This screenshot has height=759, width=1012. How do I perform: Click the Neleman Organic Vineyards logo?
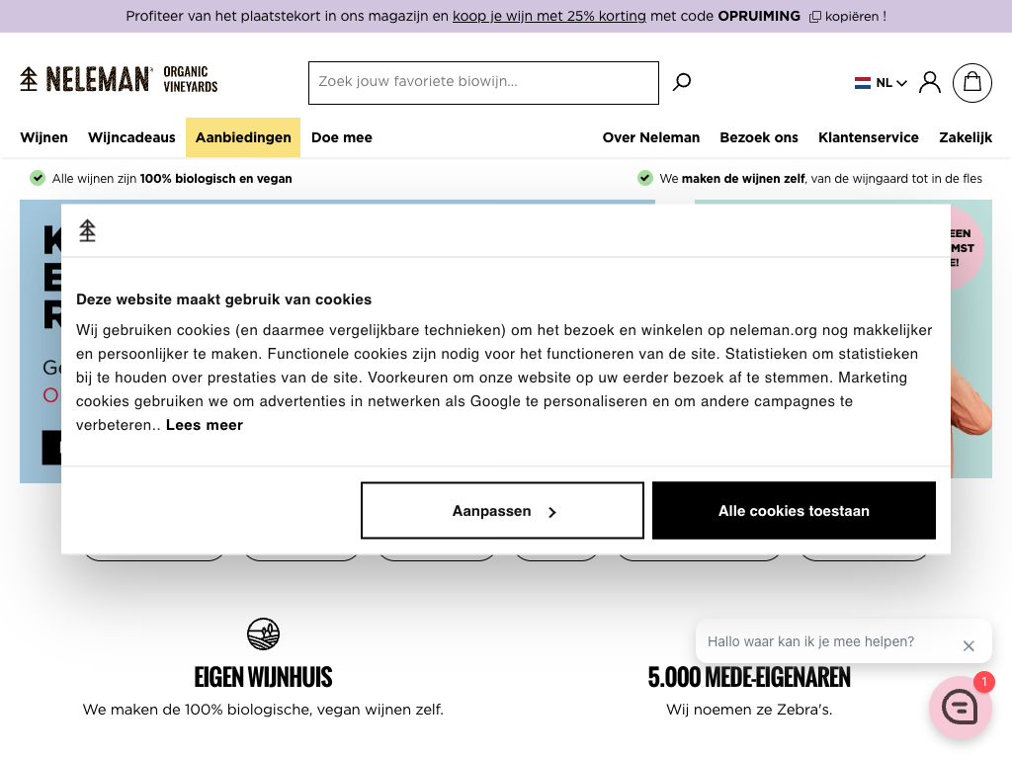point(119,79)
